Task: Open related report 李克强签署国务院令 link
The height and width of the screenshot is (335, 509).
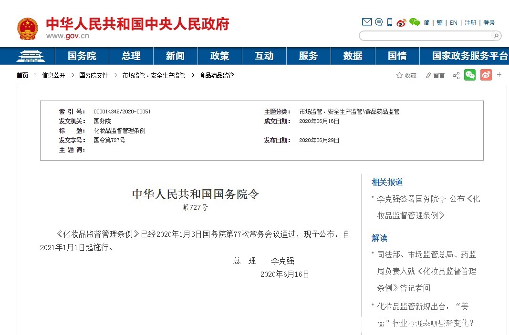Action: pos(428,207)
